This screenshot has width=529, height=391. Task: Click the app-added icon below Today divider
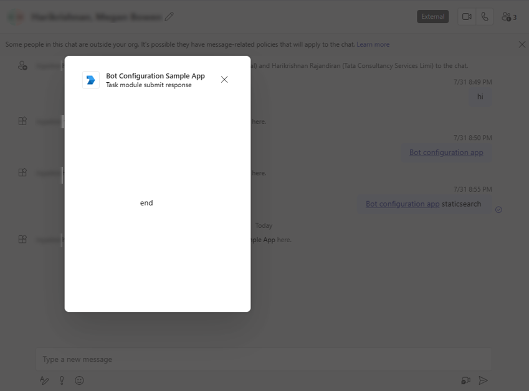point(22,239)
